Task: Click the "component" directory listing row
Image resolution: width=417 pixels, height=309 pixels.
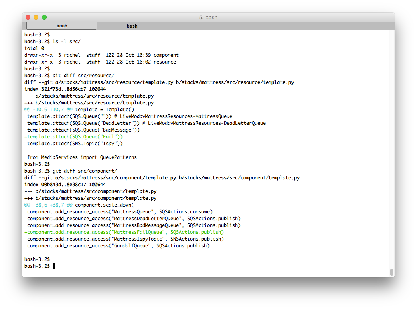Action: (101, 55)
